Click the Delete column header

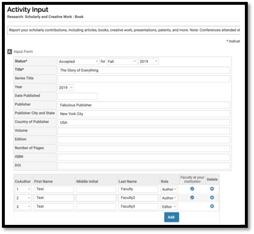click(x=212, y=179)
